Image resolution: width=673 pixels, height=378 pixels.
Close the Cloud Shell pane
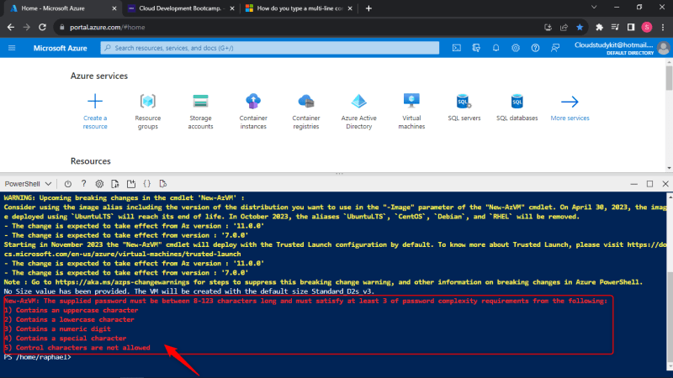click(x=665, y=184)
